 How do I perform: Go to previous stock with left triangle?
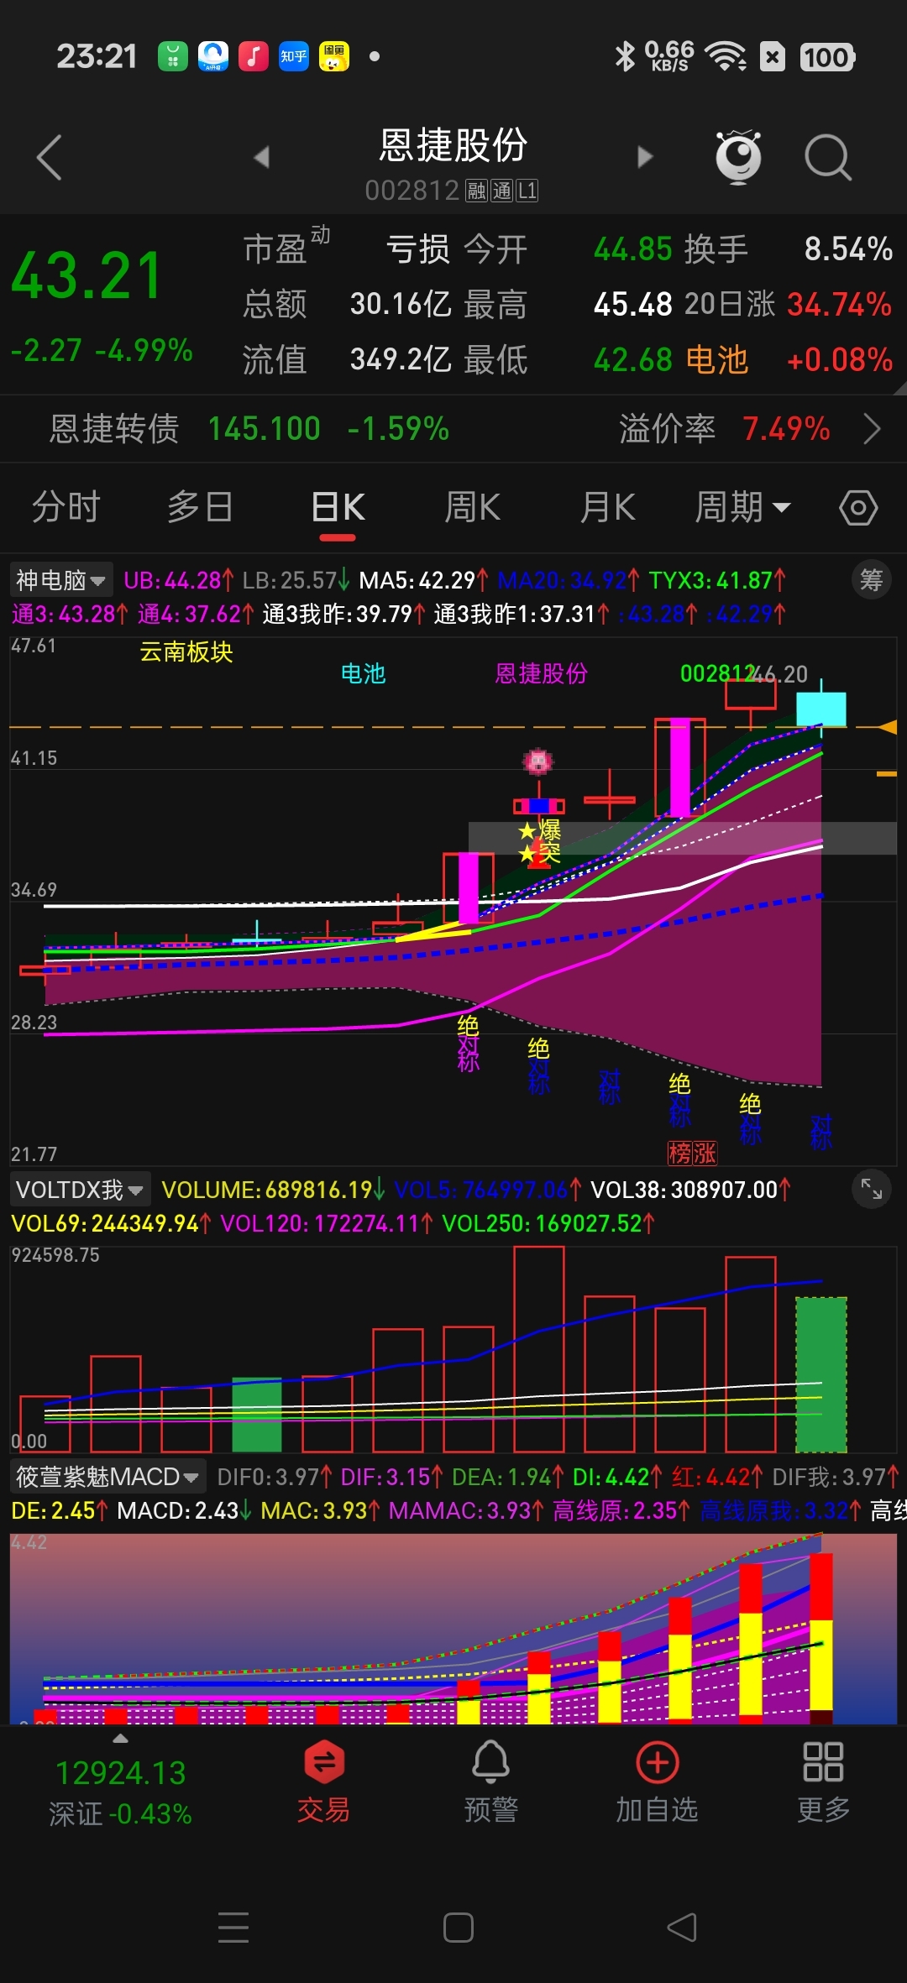pyautogui.click(x=262, y=157)
